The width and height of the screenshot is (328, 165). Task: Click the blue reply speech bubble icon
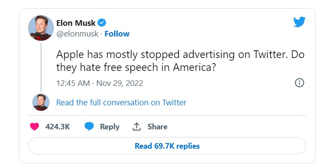tap(89, 126)
